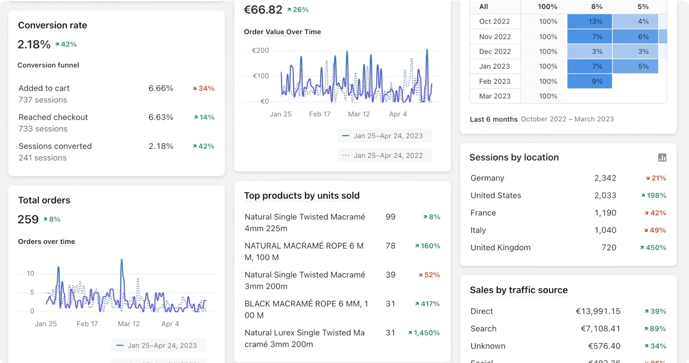689x363 pixels.
Task: Click the €66.82 average order value
Action: coord(263,10)
